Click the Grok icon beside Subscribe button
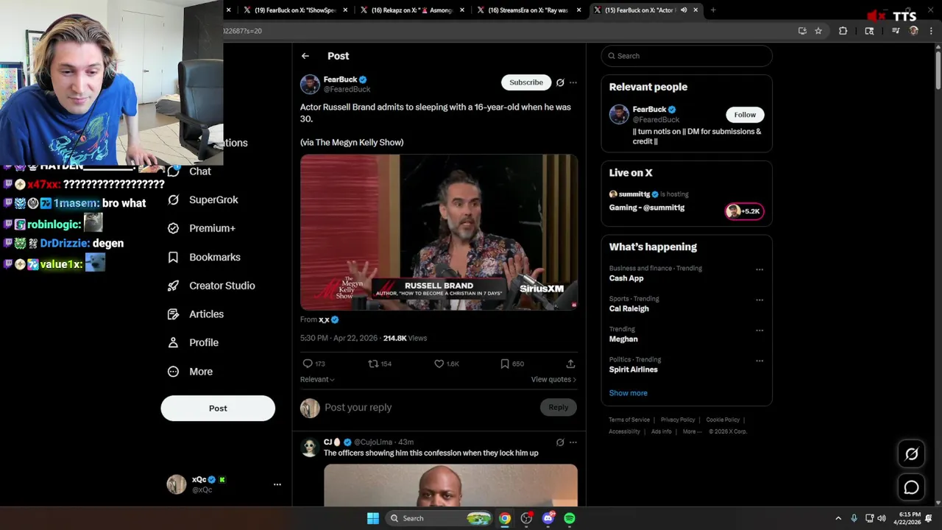The image size is (942, 530). pos(560,82)
